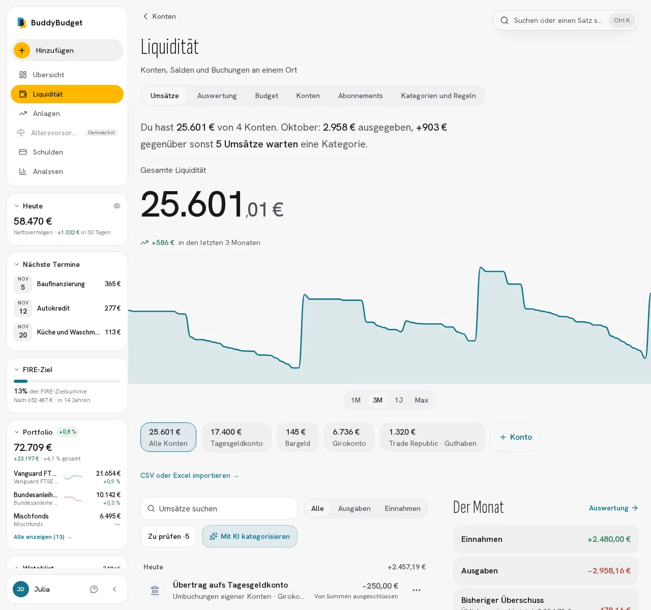Screen dimensions: 651x610
Task: Click the + Konto button
Action: [516, 437]
